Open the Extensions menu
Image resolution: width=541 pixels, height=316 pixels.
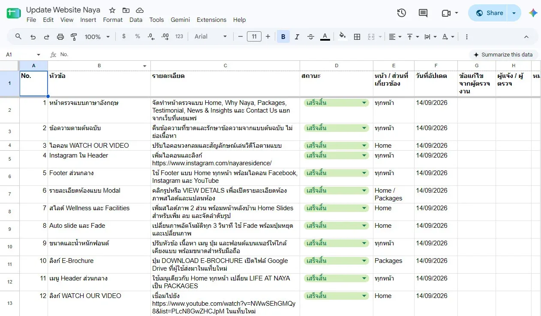pos(211,20)
